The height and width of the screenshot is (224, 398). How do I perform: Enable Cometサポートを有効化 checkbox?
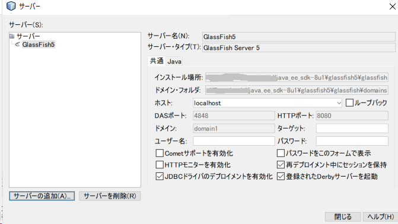[160, 153]
